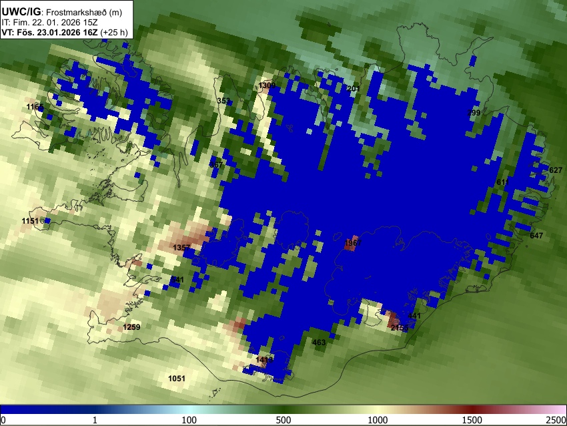Click the 541 map value
Image resolution: width=567 pixels, height=426 pixels.
[177, 280]
